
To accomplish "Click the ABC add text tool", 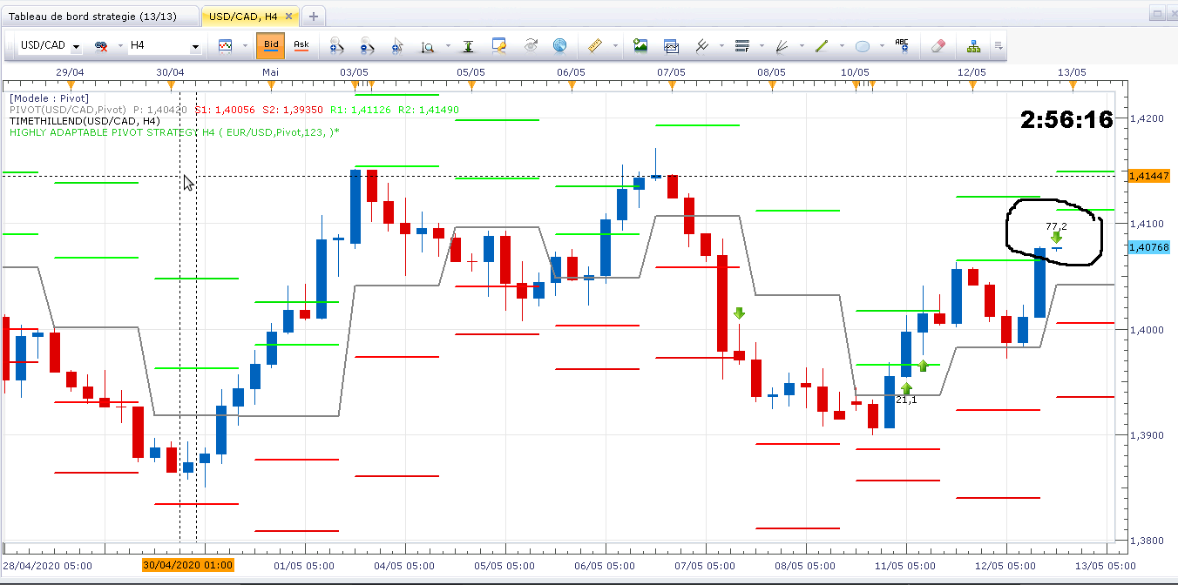I will (902, 46).
